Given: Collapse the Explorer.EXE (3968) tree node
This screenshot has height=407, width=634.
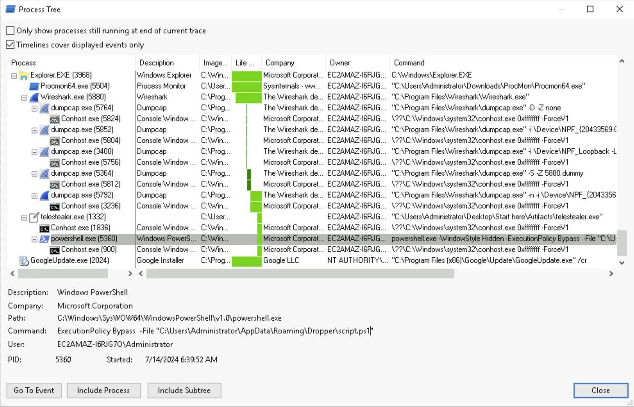Looking at the screenshot, I should [x=14, y=76].
